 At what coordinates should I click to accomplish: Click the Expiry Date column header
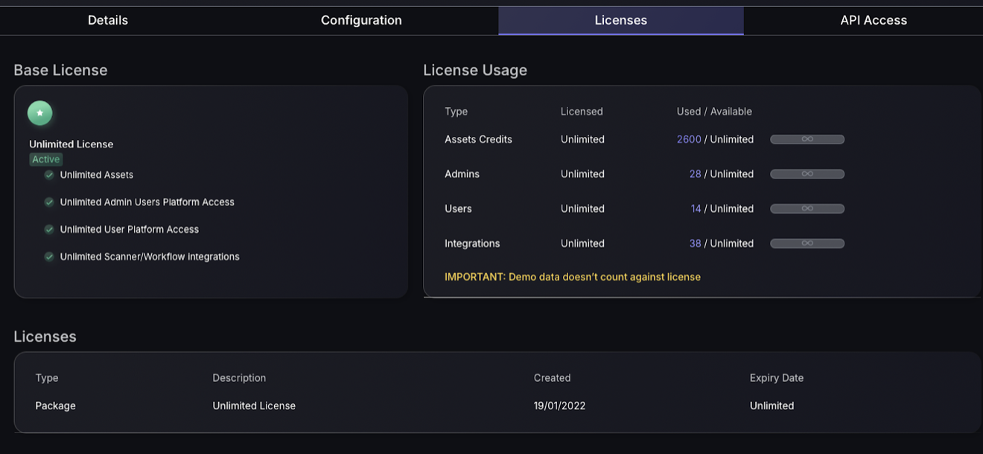[777, 378]
